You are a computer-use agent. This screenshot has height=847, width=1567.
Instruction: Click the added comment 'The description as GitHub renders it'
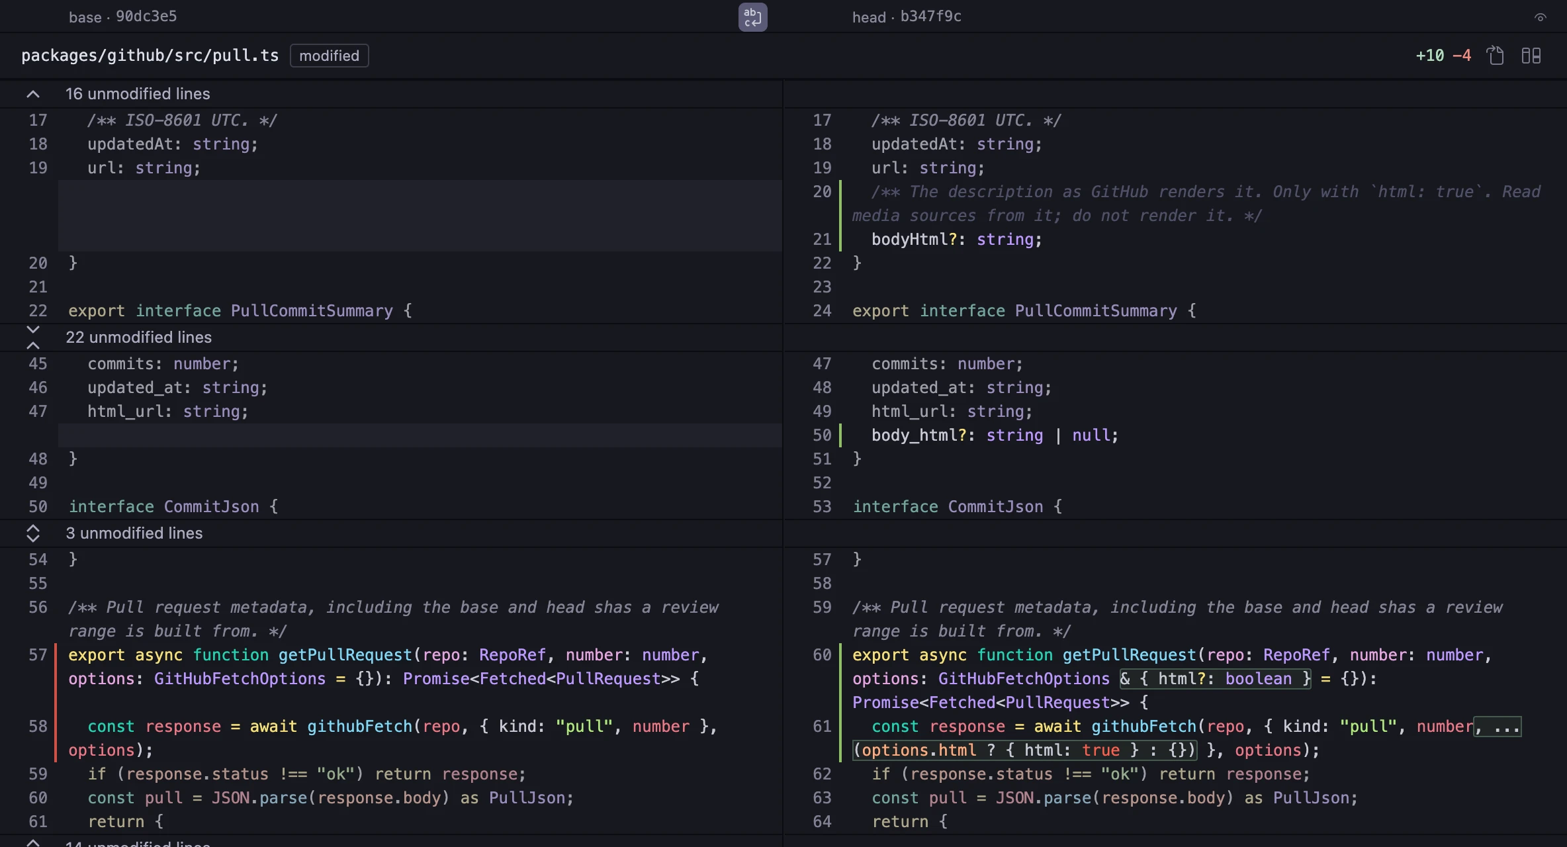tap(1085, 192)
